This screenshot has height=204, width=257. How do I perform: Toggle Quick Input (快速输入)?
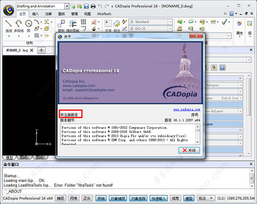coord(158,198)
